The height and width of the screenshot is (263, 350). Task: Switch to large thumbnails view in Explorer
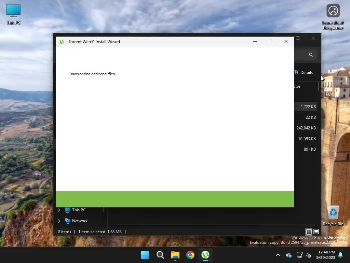pyautogui.click(x=316, y=231)
